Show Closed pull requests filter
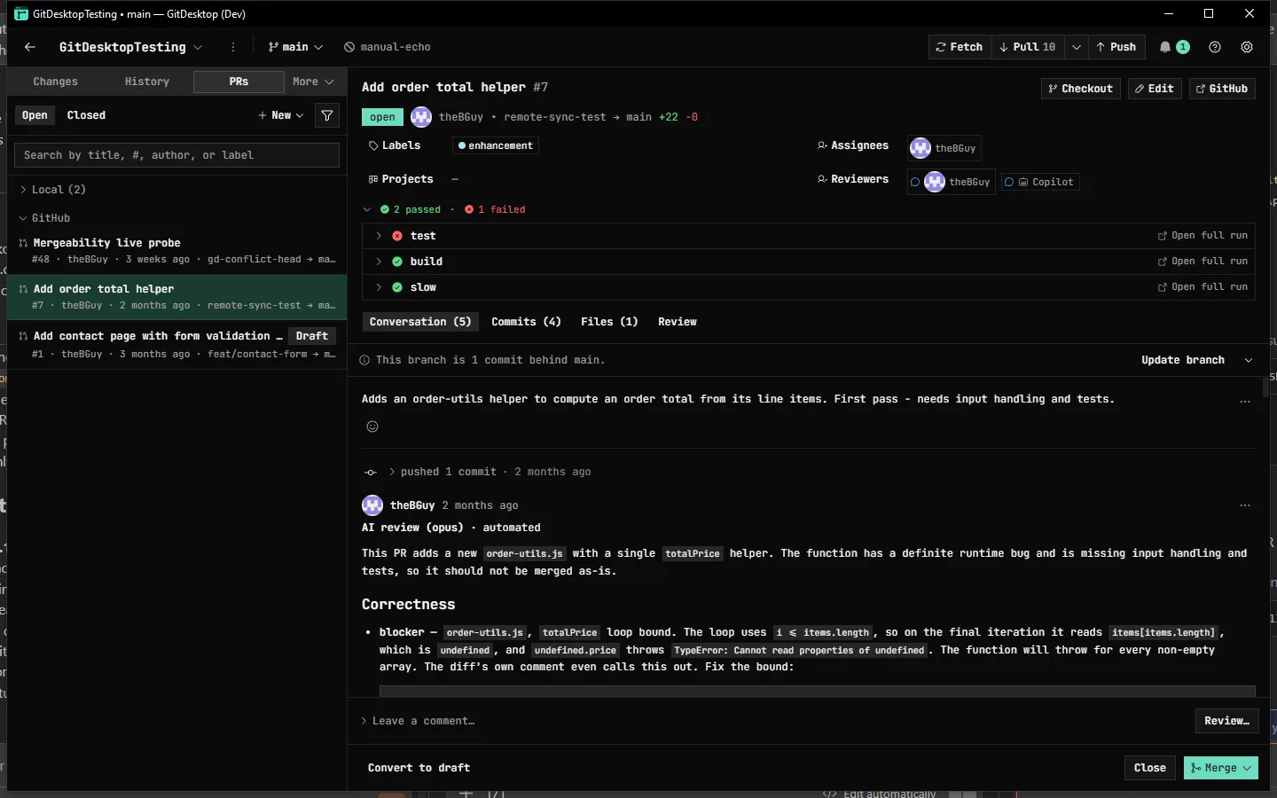This screenshot has height=798, width=1277. (86, 115)
